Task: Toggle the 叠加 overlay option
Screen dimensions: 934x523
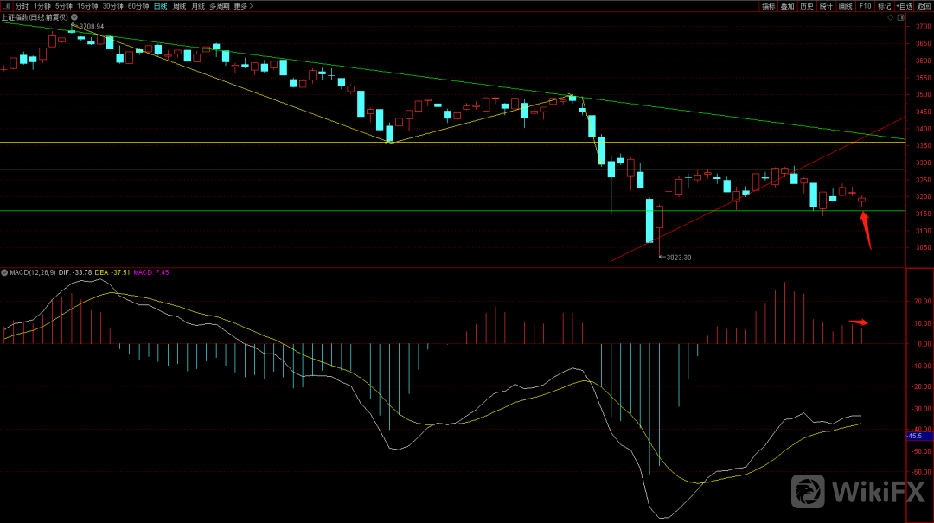Action: [x=787, y=6]
